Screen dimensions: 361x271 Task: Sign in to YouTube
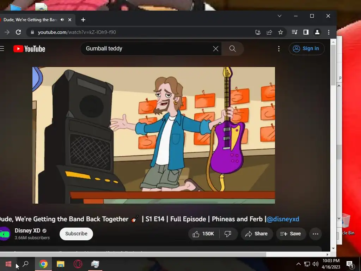pyautogui.click(x=306, y=49)
